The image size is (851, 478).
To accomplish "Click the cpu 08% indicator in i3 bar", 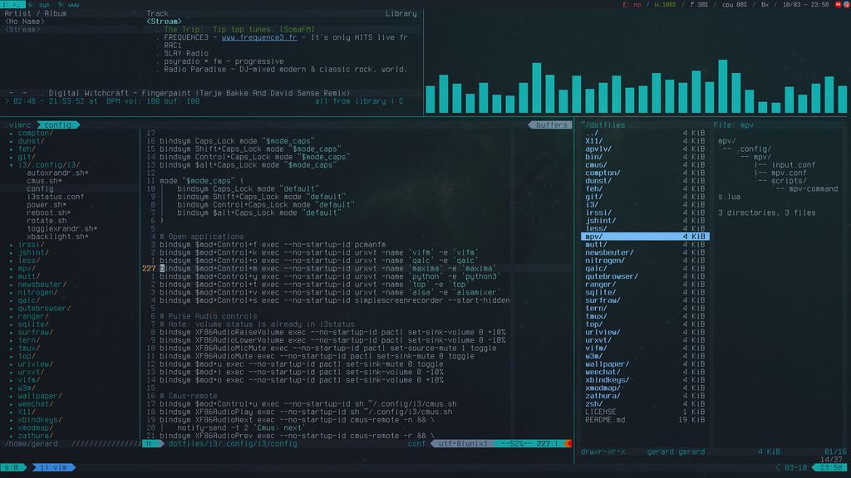I will point(735,4).
